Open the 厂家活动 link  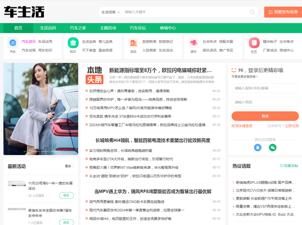coord(270,50)
